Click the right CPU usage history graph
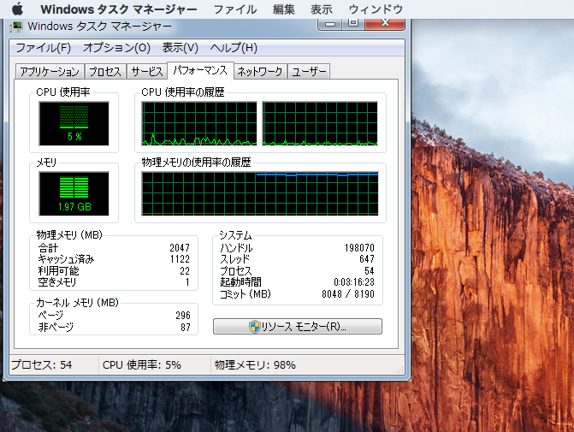The image size is (574, 432). (320, 124)
